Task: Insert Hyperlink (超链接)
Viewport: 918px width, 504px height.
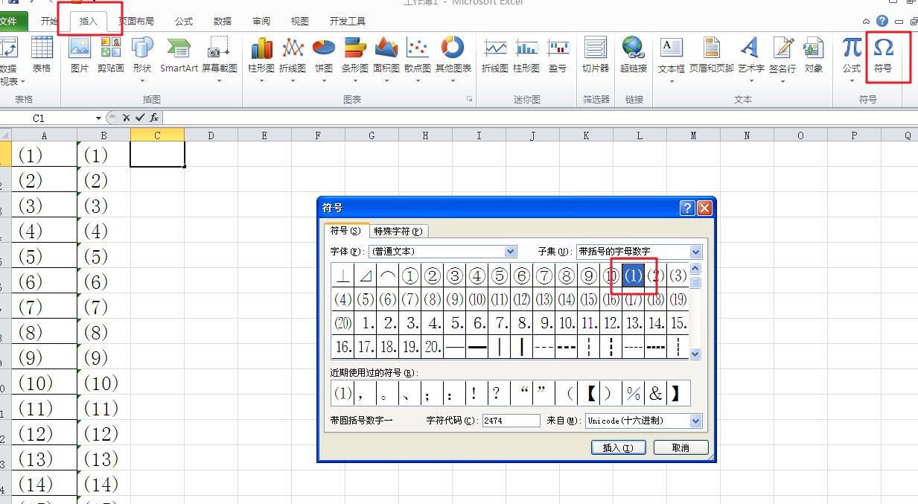Action: pyautogui.click(x=634, y=54)
